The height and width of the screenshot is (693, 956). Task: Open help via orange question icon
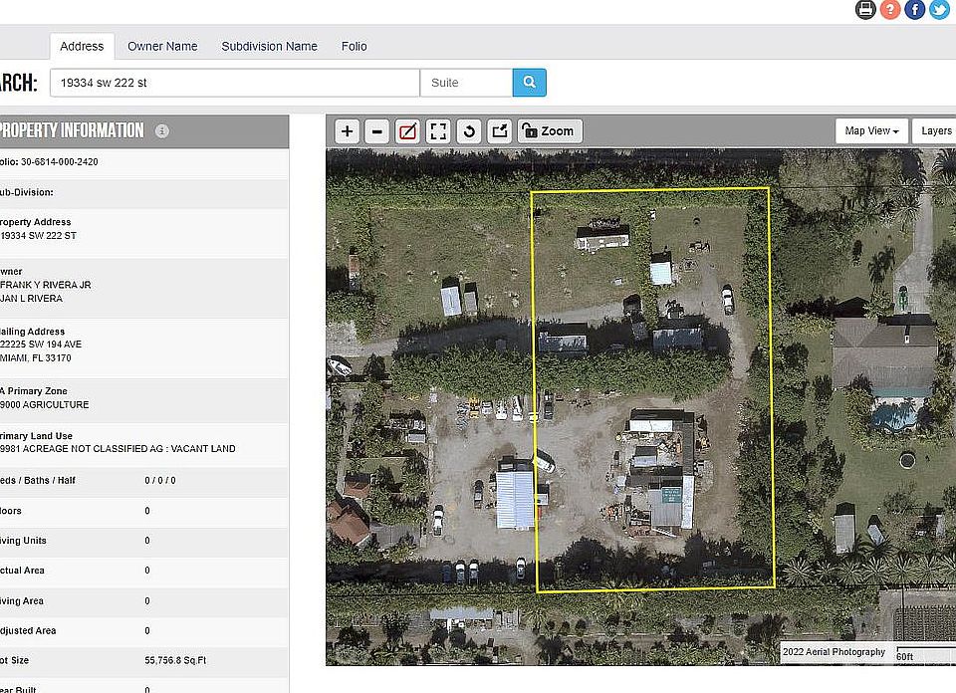pyautogui.click(x=890, y=10)
